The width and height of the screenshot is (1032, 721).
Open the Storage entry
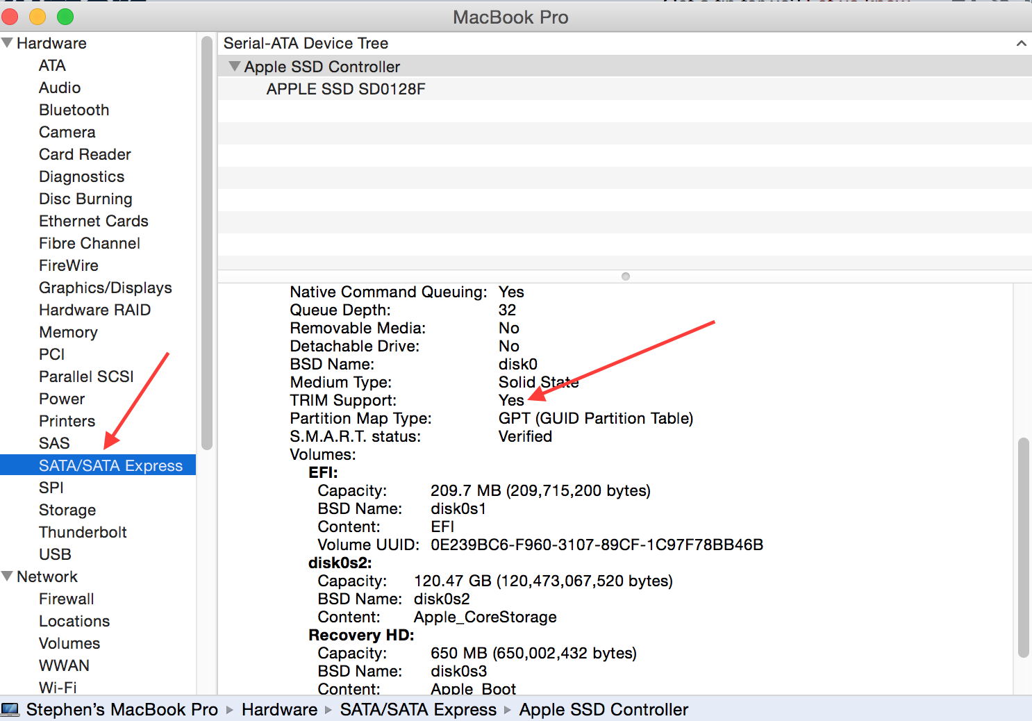pos(67,510)
